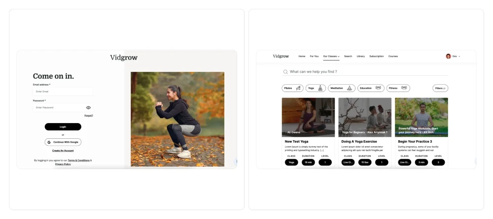Screen dimensions: 493x219
Task: Click the 16 min duration pill
Action: point(308,162)
